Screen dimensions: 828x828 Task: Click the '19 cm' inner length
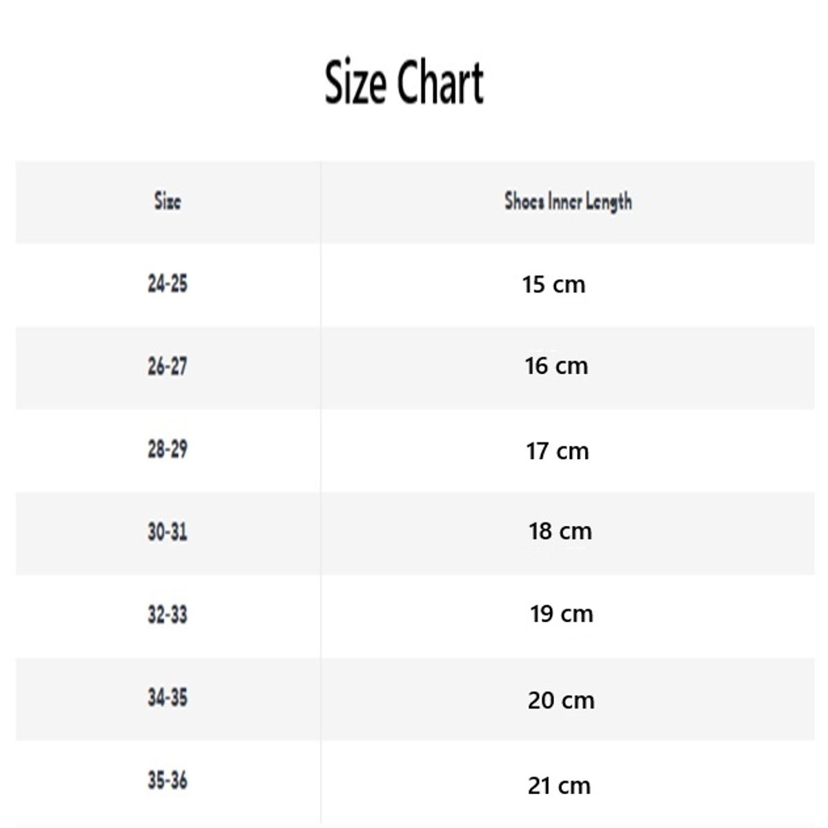[562, 614]
